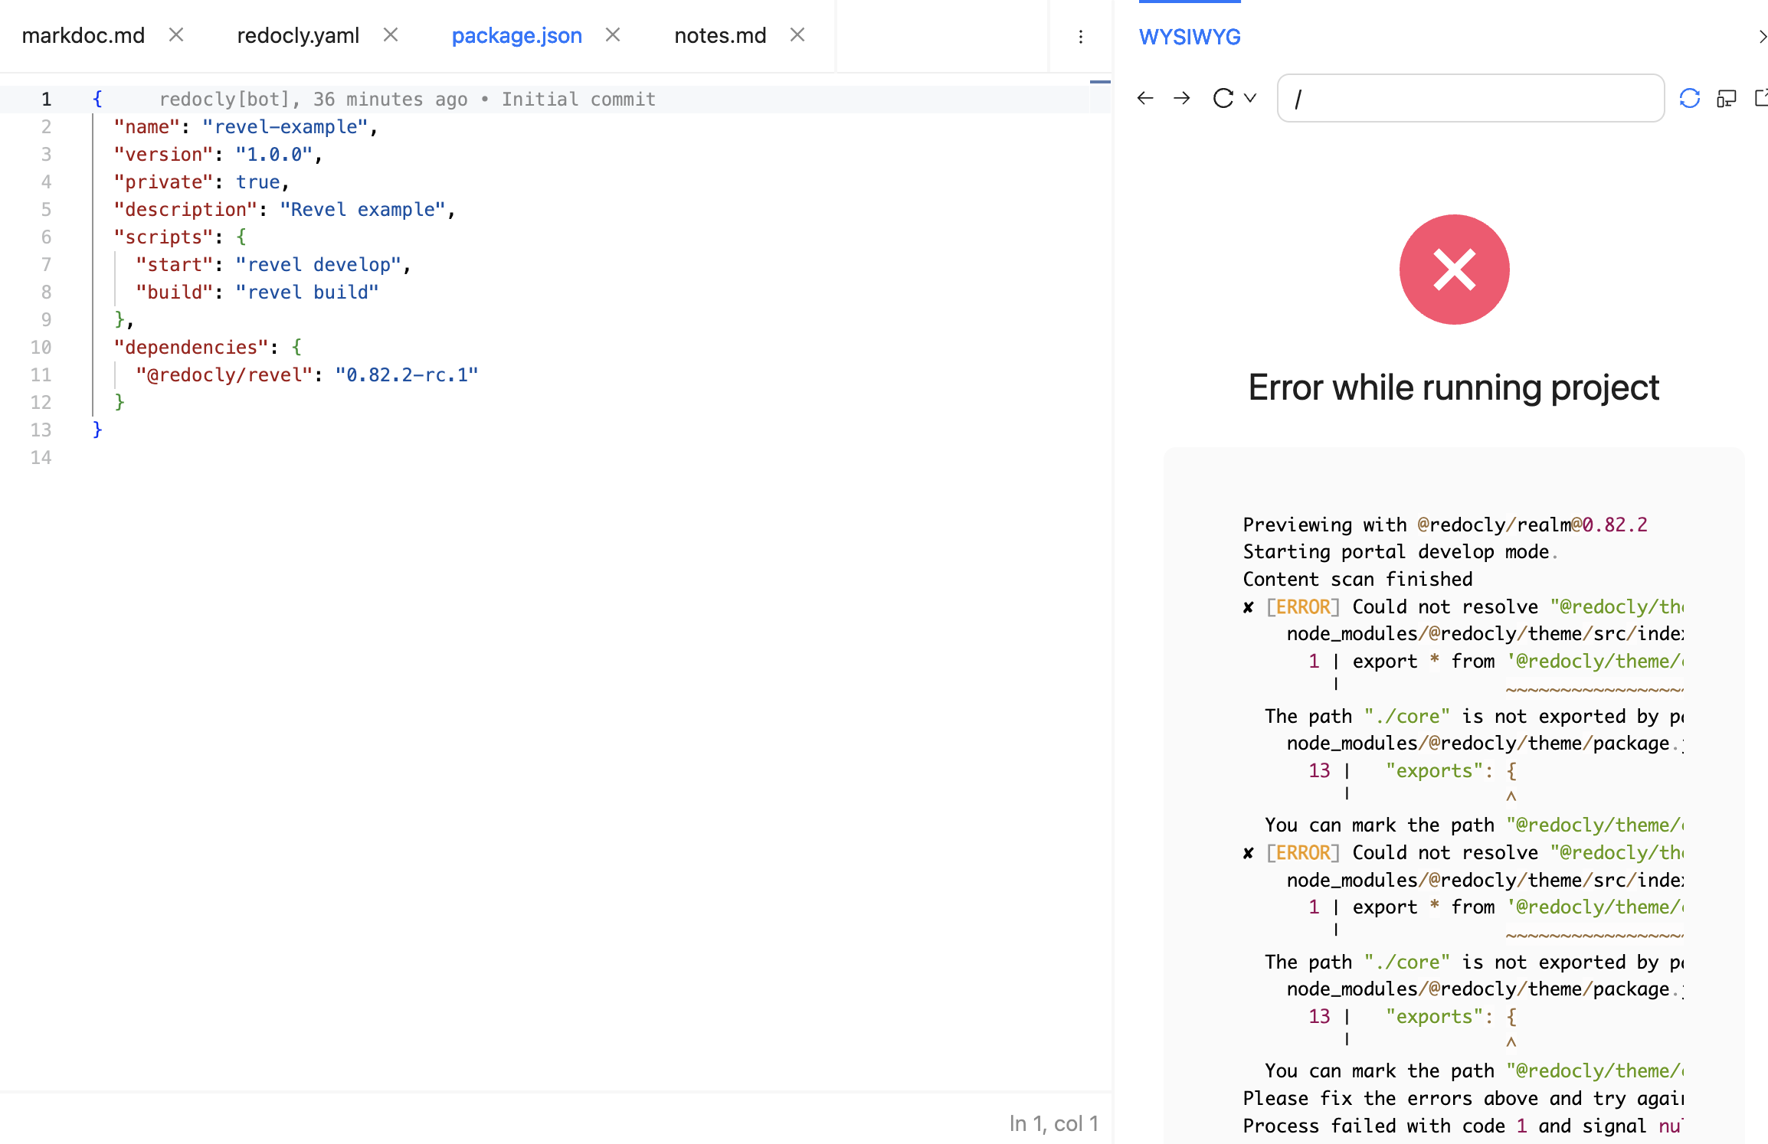This screenshot has width=1768, height=1144.
Task: Open the editor more options menu
Action: coord(1081,36)
